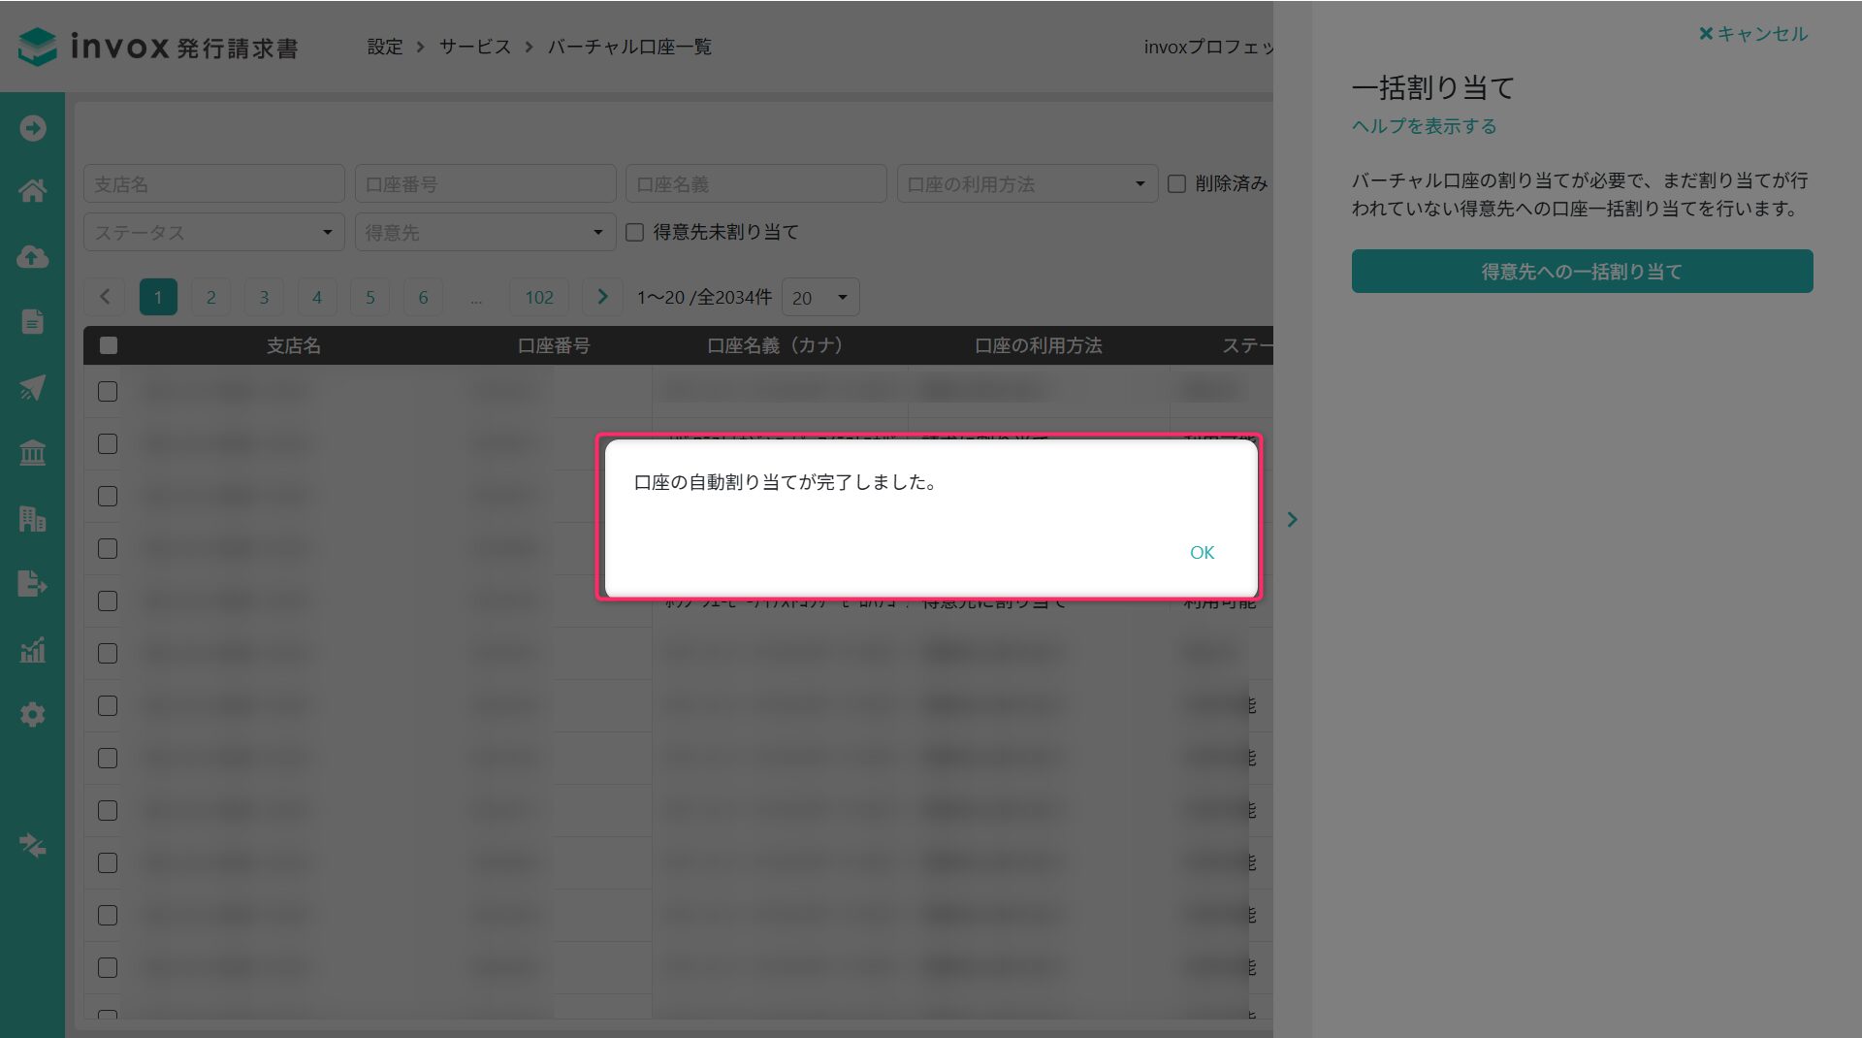Screen dimensions: 1862x1038
Task: Click the bar chart report icon
Action: [x=32, y=650]
